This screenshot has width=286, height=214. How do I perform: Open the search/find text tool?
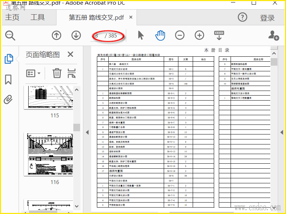pos(10,35)
